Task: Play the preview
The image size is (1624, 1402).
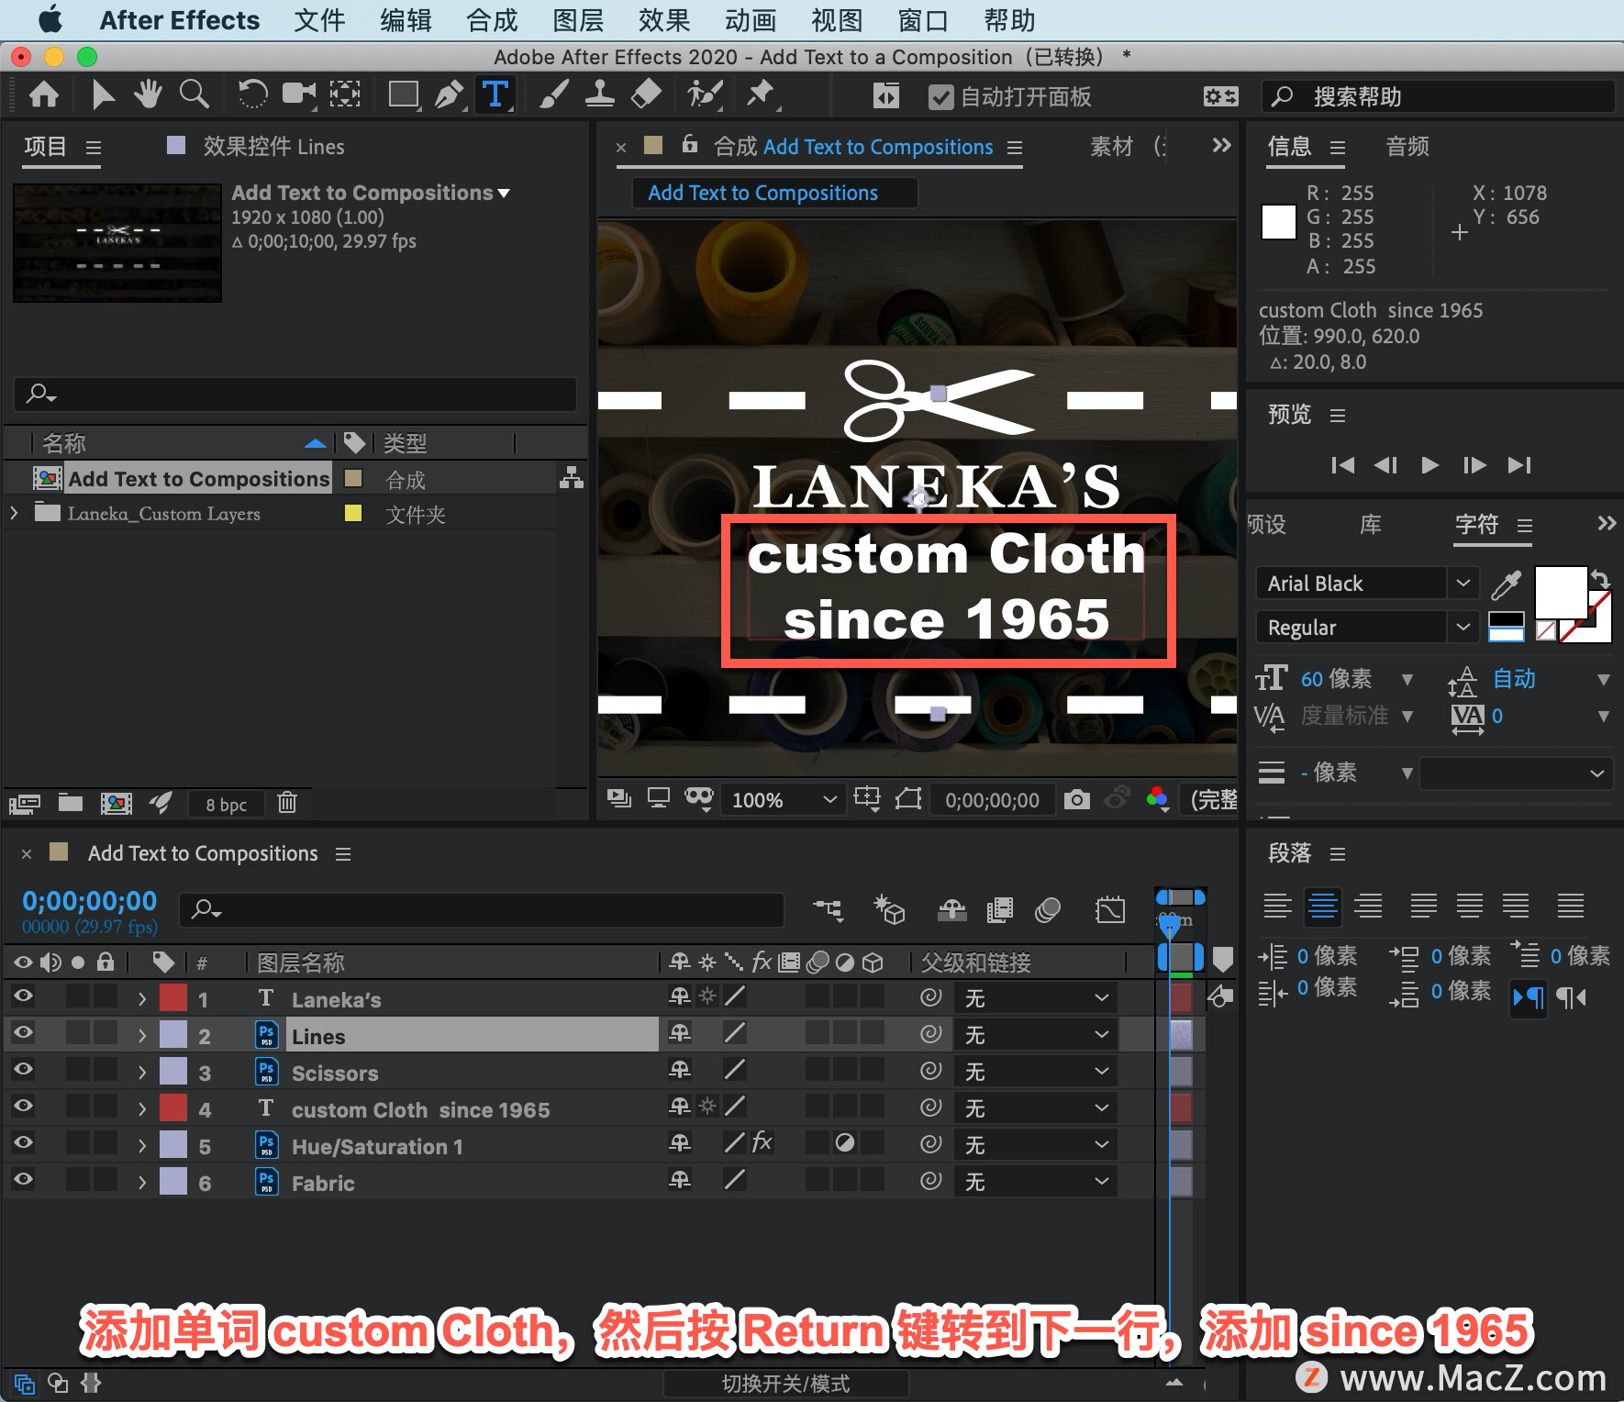Action: [x=1429, y=465]
